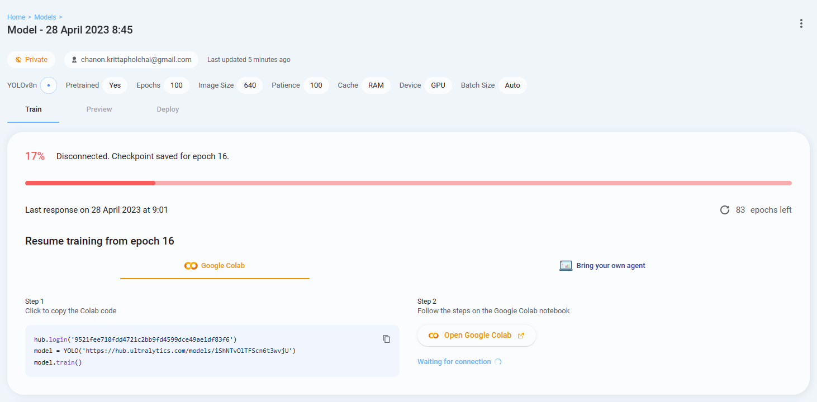
Task: Click the Google Colab logo above Step 1
Action: (191, 265)
